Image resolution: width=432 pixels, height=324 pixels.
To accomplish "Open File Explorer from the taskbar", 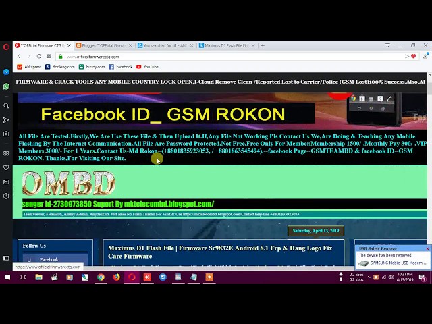I will click(x=38, y=277).
